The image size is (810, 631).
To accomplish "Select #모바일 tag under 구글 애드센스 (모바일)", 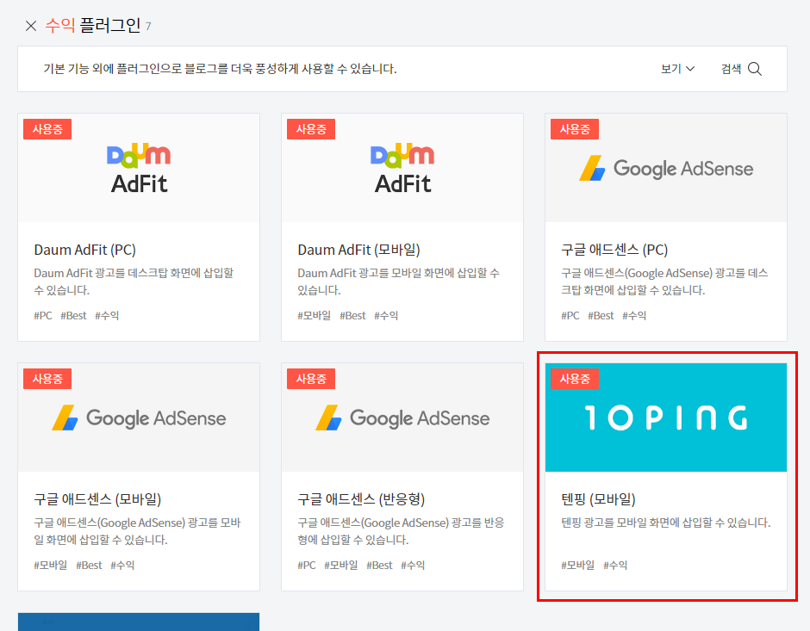I will pyautogui.click(x=51, y=566).
